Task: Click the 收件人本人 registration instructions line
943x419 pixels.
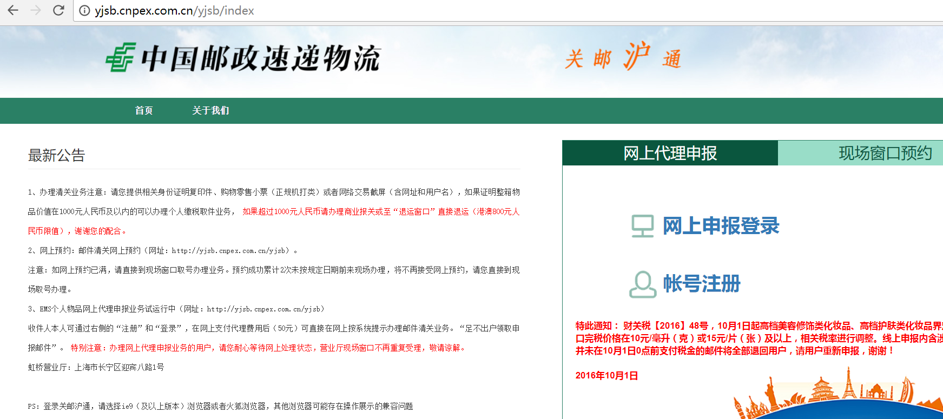Action: [274, 338]
